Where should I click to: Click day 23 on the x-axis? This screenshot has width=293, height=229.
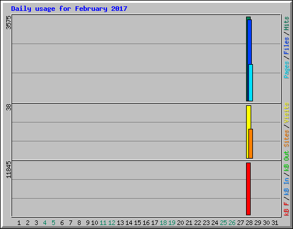tap(206, 223)
